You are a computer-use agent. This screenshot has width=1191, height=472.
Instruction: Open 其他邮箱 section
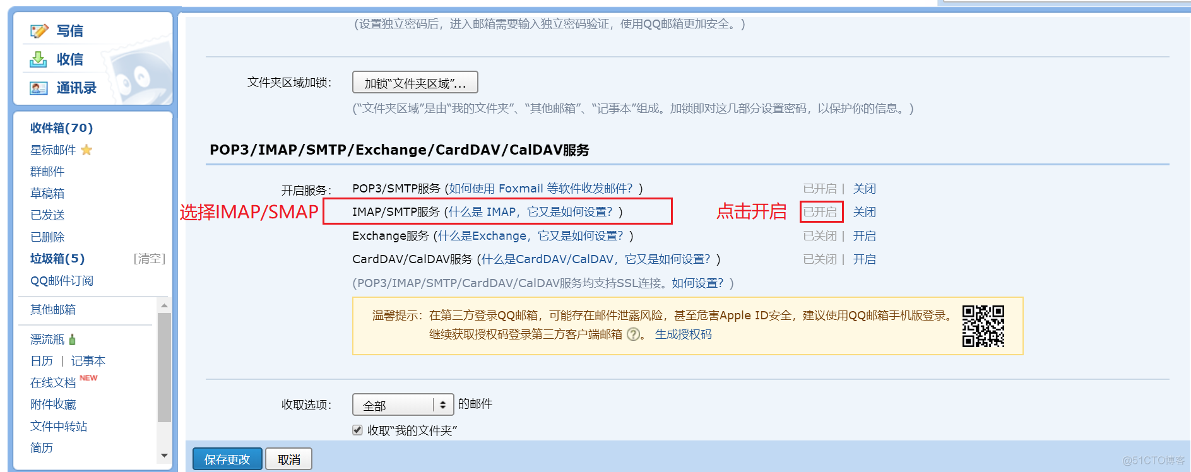click(x=53, y=310)
